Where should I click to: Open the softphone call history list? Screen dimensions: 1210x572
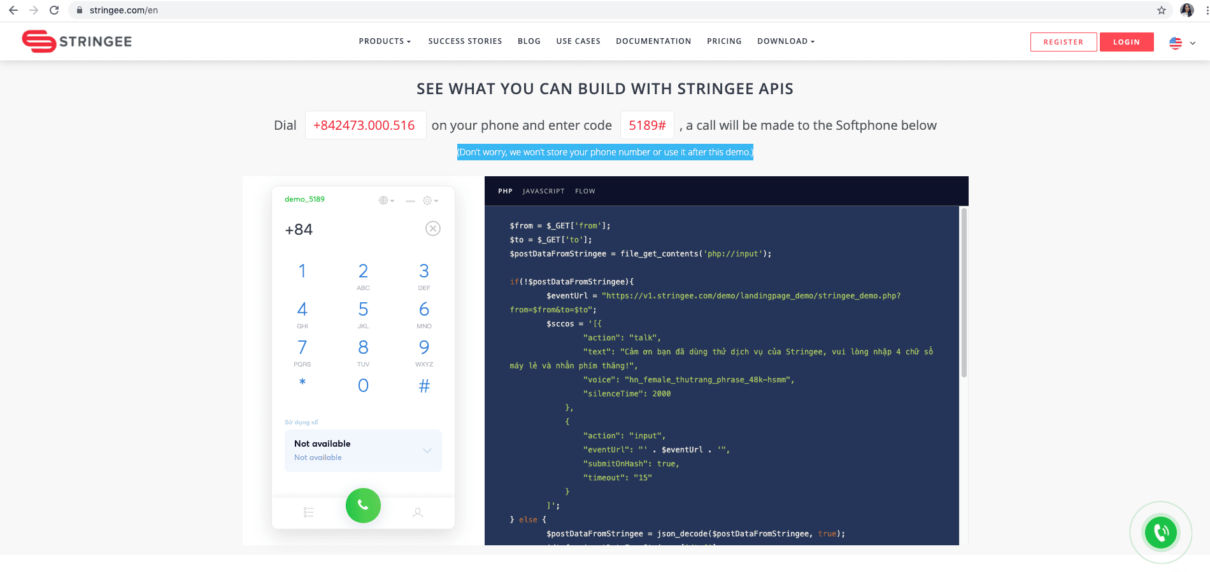pyautogui.click(x=309, y=512)
